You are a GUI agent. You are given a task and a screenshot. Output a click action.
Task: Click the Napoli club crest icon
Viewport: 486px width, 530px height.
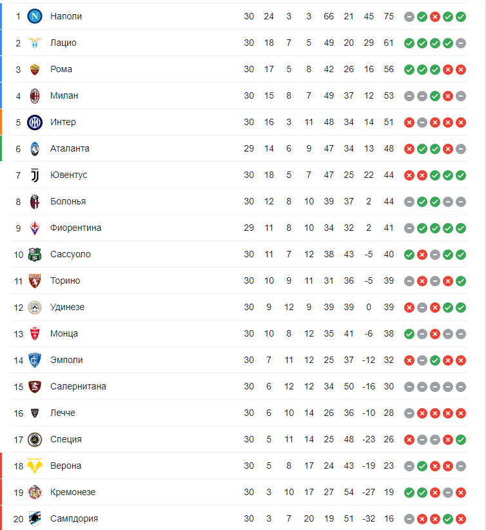[35, 16]
